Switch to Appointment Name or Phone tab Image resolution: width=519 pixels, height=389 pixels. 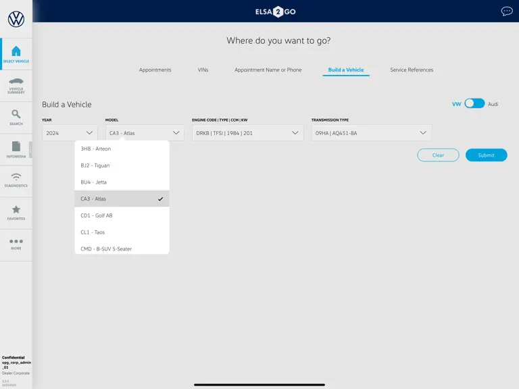click(x=268, y=70)
